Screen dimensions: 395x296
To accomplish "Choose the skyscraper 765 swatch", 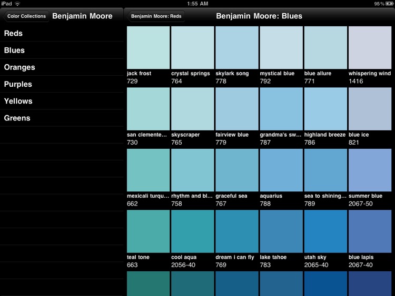I will point(192,109).
